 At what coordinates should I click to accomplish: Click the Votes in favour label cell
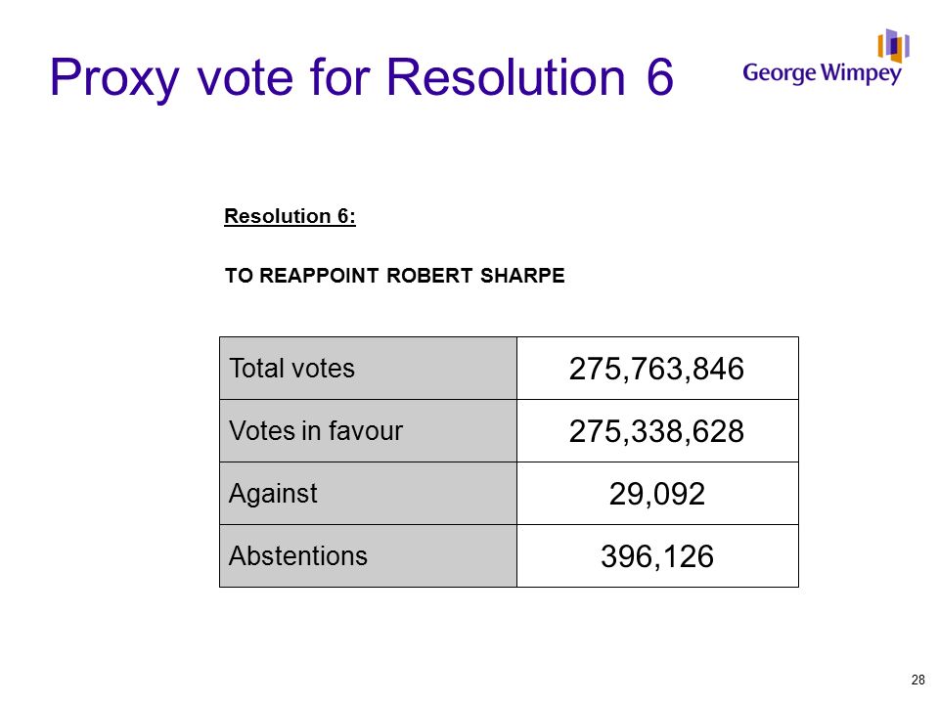point(369,431)
